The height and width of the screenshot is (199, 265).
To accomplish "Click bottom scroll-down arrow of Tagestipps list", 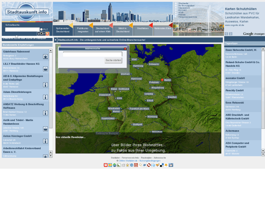I will [x=263, y=154].
